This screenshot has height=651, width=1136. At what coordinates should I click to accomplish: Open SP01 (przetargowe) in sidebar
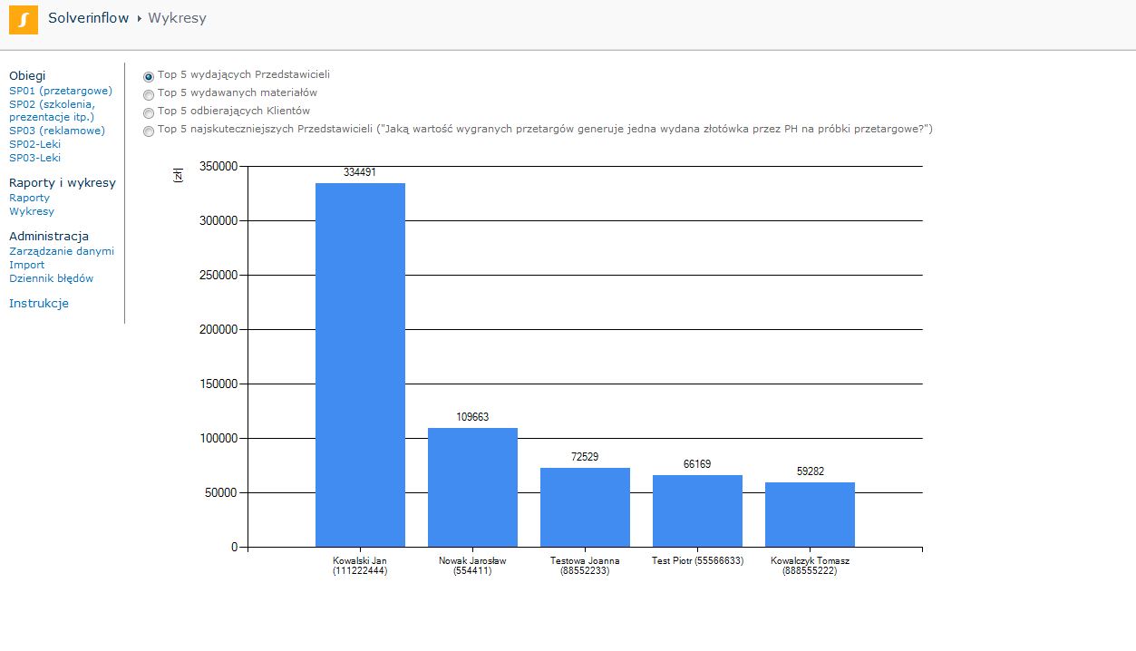[61, 91]
